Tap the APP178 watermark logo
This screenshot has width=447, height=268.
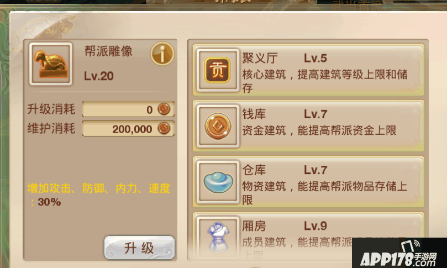[399, 253]
